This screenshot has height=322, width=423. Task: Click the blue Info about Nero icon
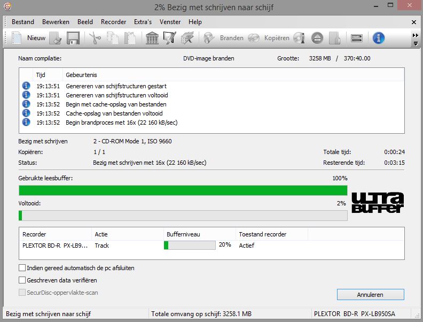tap(379, 38)
